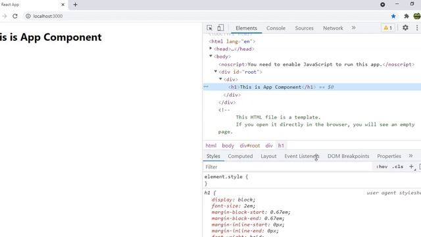Expand the head element node
This screenshot has width=421, height=237.
[210, 48]
